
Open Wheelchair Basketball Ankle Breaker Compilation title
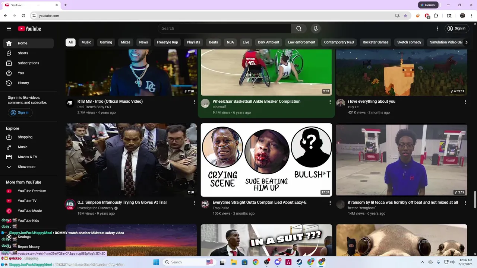256,101
